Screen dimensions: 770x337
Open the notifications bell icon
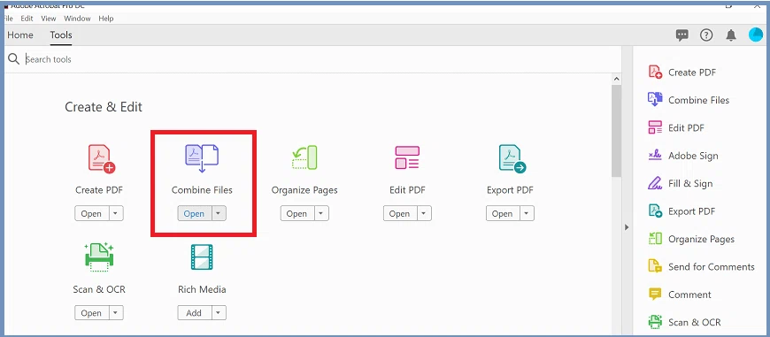[x=731, y=34]
